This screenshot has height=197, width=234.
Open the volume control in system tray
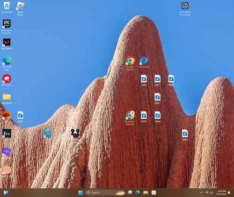[x=212, y=193]
